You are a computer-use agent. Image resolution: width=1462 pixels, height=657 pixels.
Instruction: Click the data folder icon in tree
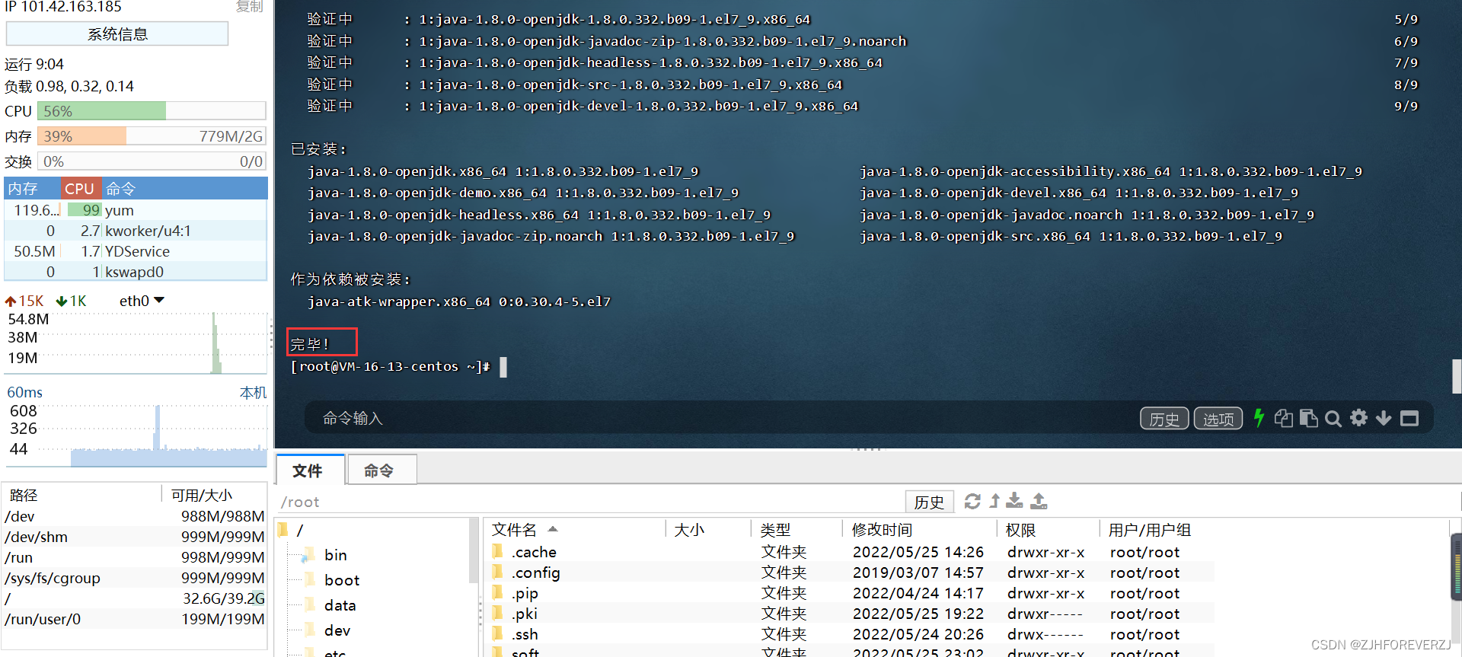coord(309,605)
